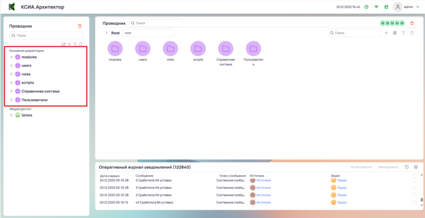Viewport: 425px width, 218px height.
Task: Click the 'Источник' link in first journal row
Action: pos(263,180)
